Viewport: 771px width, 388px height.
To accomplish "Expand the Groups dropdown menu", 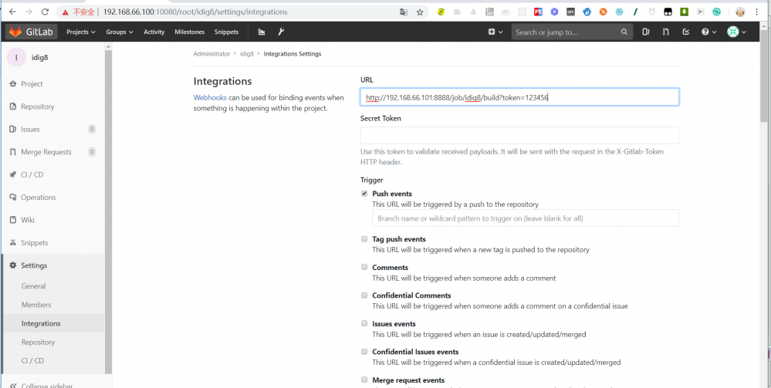I will (x=119, y=32).
